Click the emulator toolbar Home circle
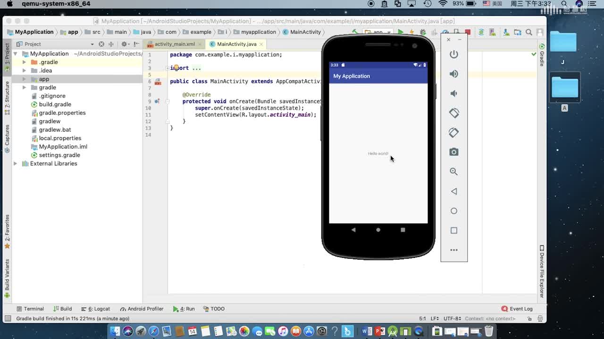 click(x=453, y=211)
